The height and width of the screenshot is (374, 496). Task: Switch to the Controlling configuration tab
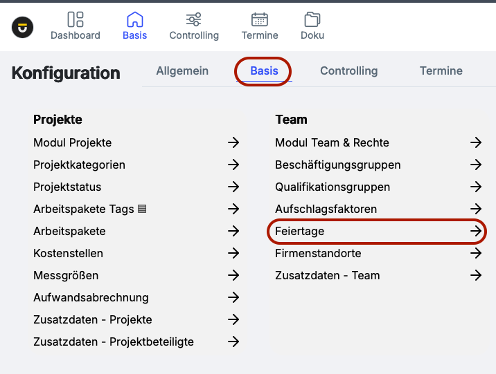[348, 71]
